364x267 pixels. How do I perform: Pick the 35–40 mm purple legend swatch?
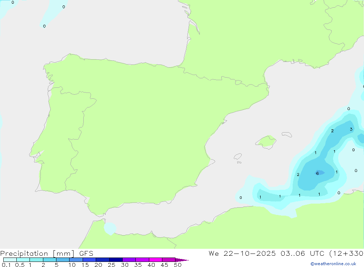pyautogui.click(x=142, y=260)
